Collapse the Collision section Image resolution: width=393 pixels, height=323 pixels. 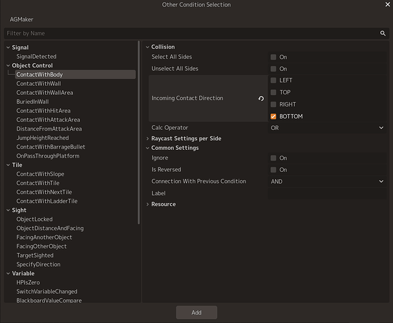[147, 47]
